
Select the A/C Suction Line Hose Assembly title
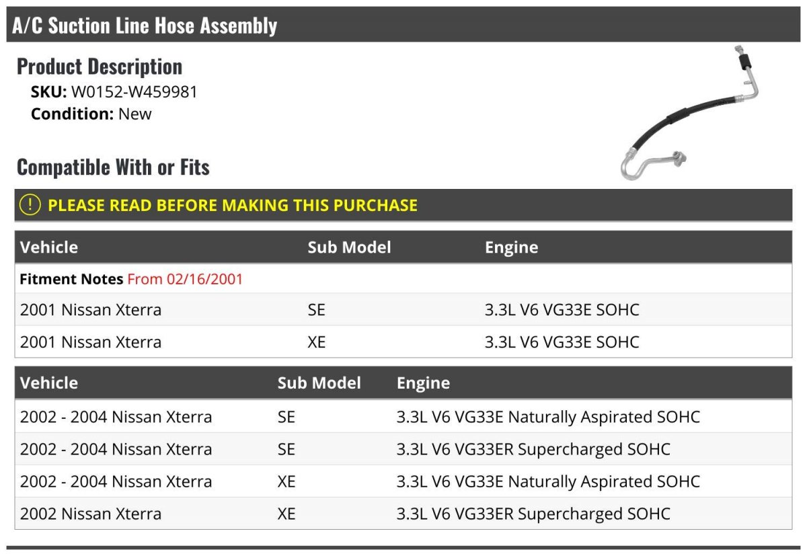pos(145,26)
